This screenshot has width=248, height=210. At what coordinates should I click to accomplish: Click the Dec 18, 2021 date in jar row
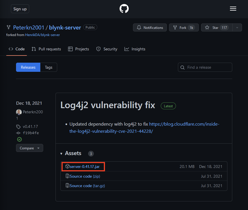click(211, 167)
